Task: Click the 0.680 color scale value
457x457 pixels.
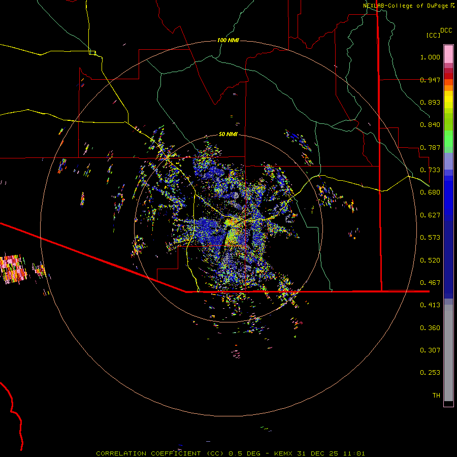Action: point(430,192)
